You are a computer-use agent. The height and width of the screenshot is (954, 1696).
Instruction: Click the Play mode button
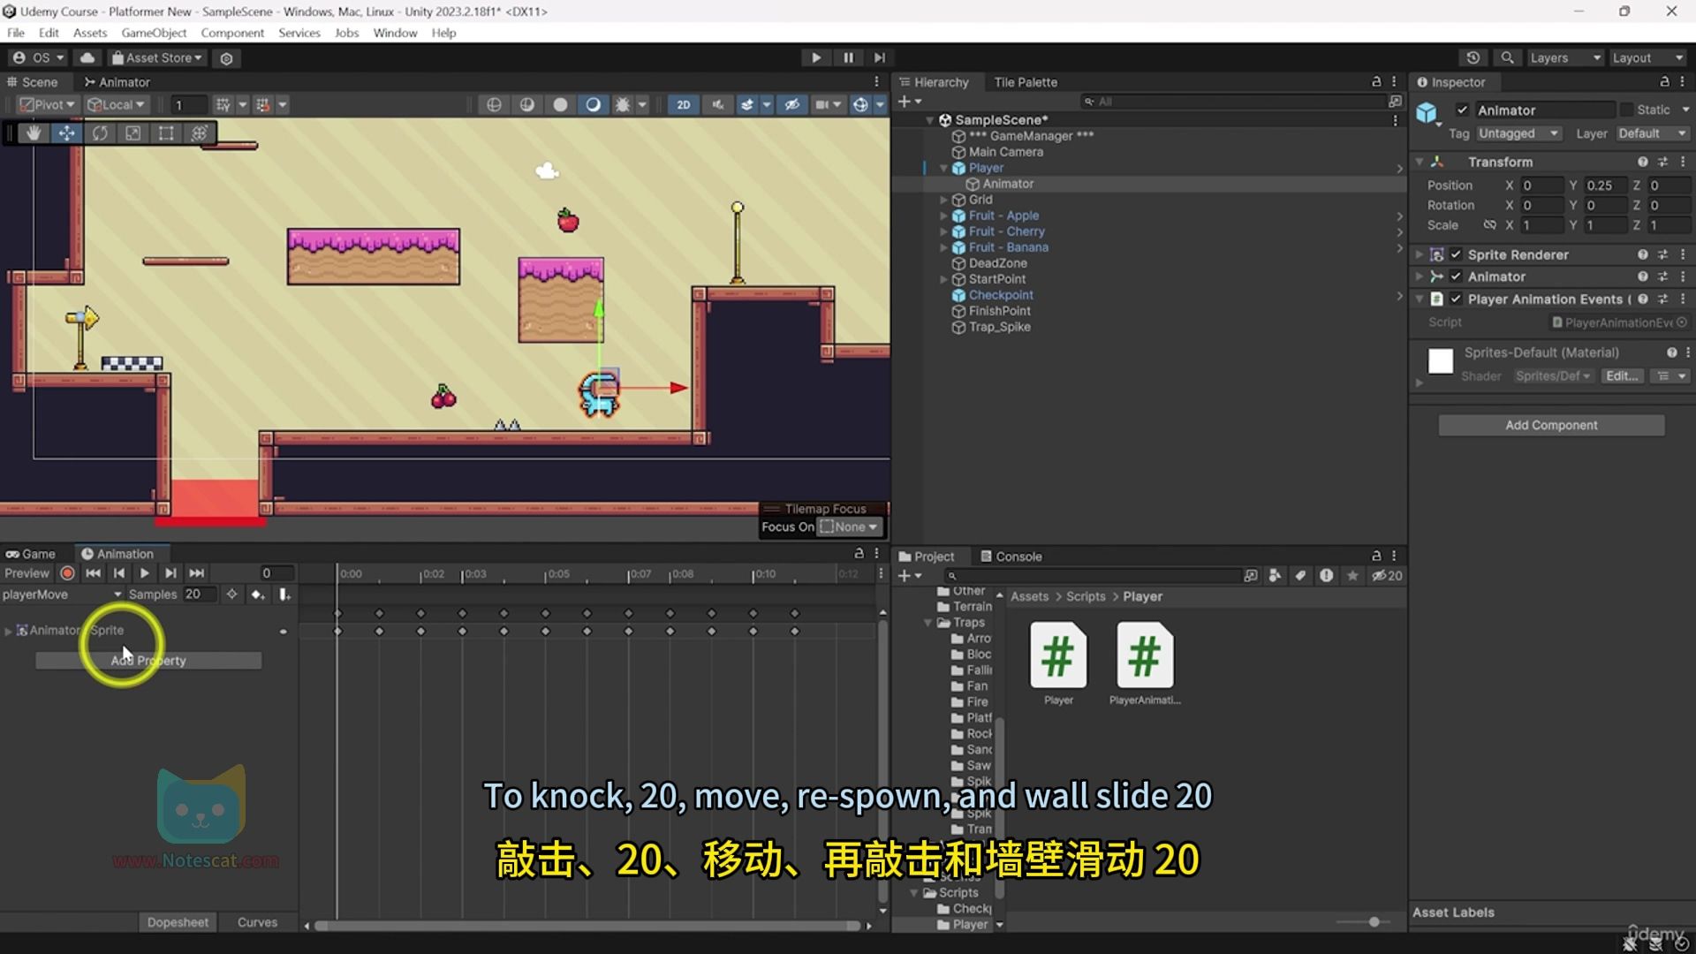pos(815,57)
